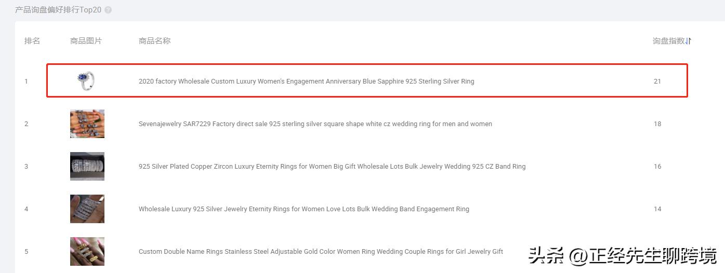Click the Custom Double Name Rings title
The image size is (725, 273).
[x=321, y=251]
